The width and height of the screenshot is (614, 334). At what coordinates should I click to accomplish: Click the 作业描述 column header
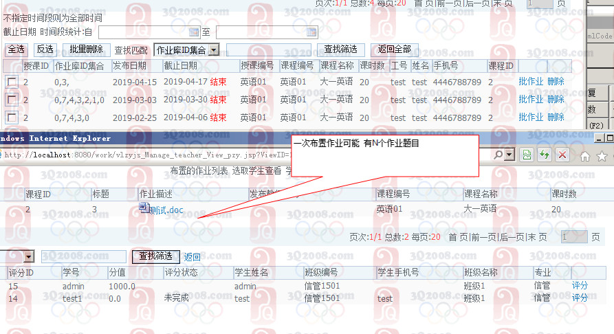point(156,194)
